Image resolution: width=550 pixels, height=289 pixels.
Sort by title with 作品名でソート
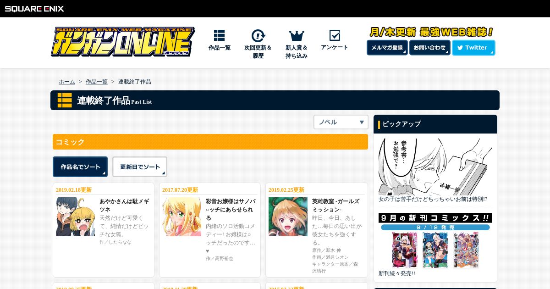pyautogui.click(x=80, y=167)
